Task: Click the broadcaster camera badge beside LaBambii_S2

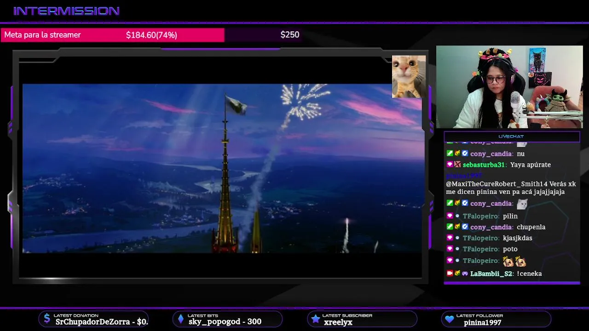Action: click(450, 273)
